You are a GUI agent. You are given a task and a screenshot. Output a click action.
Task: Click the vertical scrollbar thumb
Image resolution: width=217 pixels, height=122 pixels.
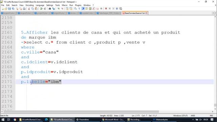tap(215, 105)
